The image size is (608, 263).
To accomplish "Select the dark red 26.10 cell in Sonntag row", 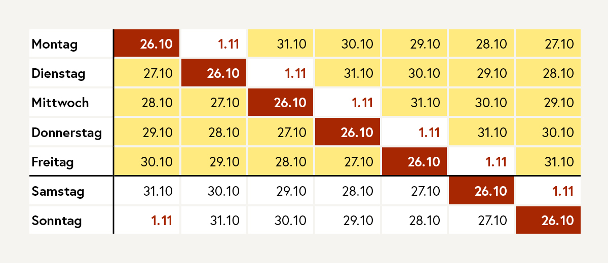I will point(548,221).
